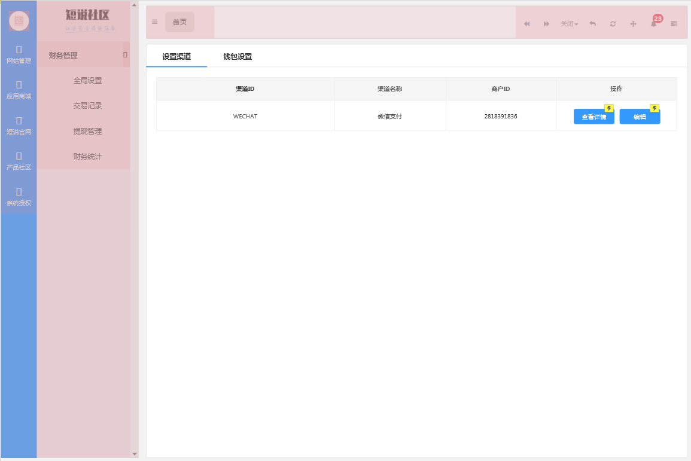
Task: Click the 编辑 button for WECHAT
Action: [640, 117]
